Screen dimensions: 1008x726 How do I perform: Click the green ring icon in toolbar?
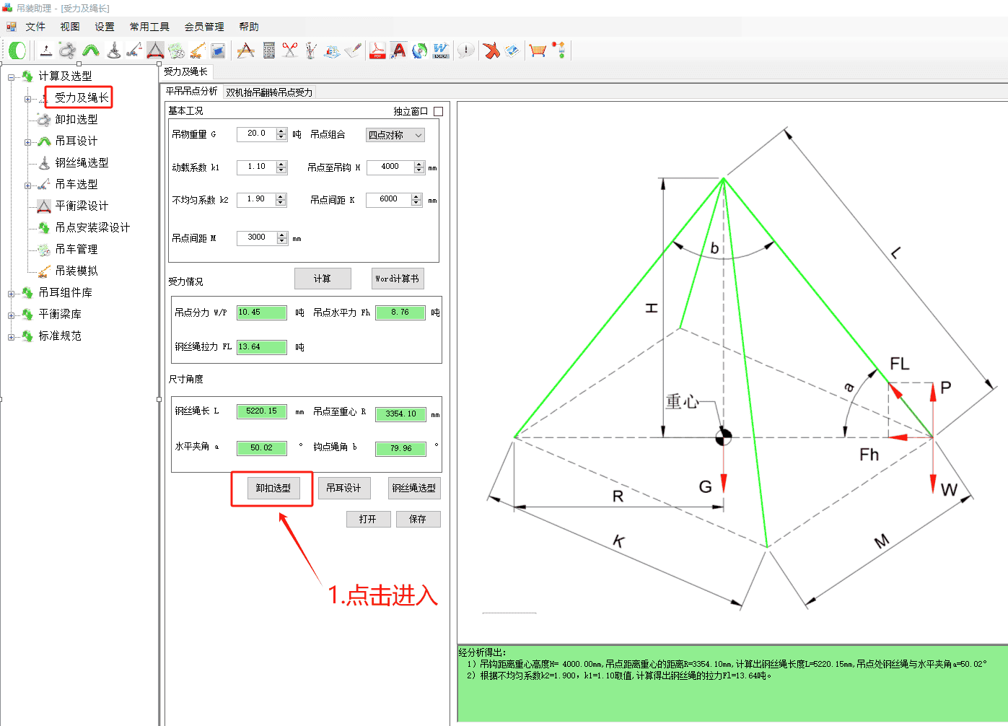tap(17, 51)
